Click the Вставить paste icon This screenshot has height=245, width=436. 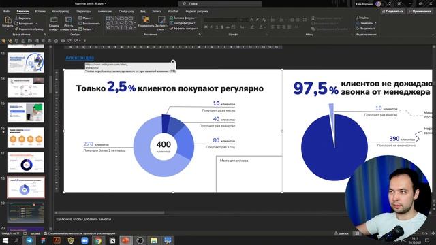tap(7, 20)
